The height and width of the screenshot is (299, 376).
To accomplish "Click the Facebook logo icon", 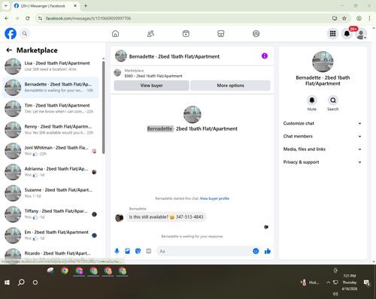I will click(11, 34).
